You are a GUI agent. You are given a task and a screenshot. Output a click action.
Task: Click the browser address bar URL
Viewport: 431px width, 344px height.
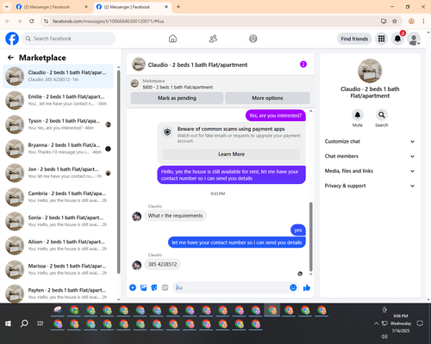pyautogui.click(x=108, y=21)
